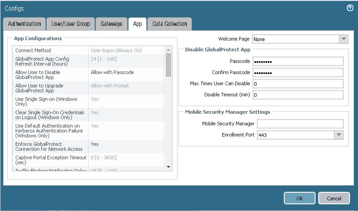Select Allow User to Upgrade GlobalProtect App row

[88, 88]
